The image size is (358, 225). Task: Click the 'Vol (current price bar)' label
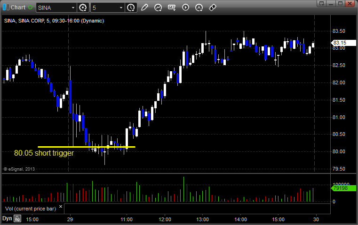(x=31, y=209)
